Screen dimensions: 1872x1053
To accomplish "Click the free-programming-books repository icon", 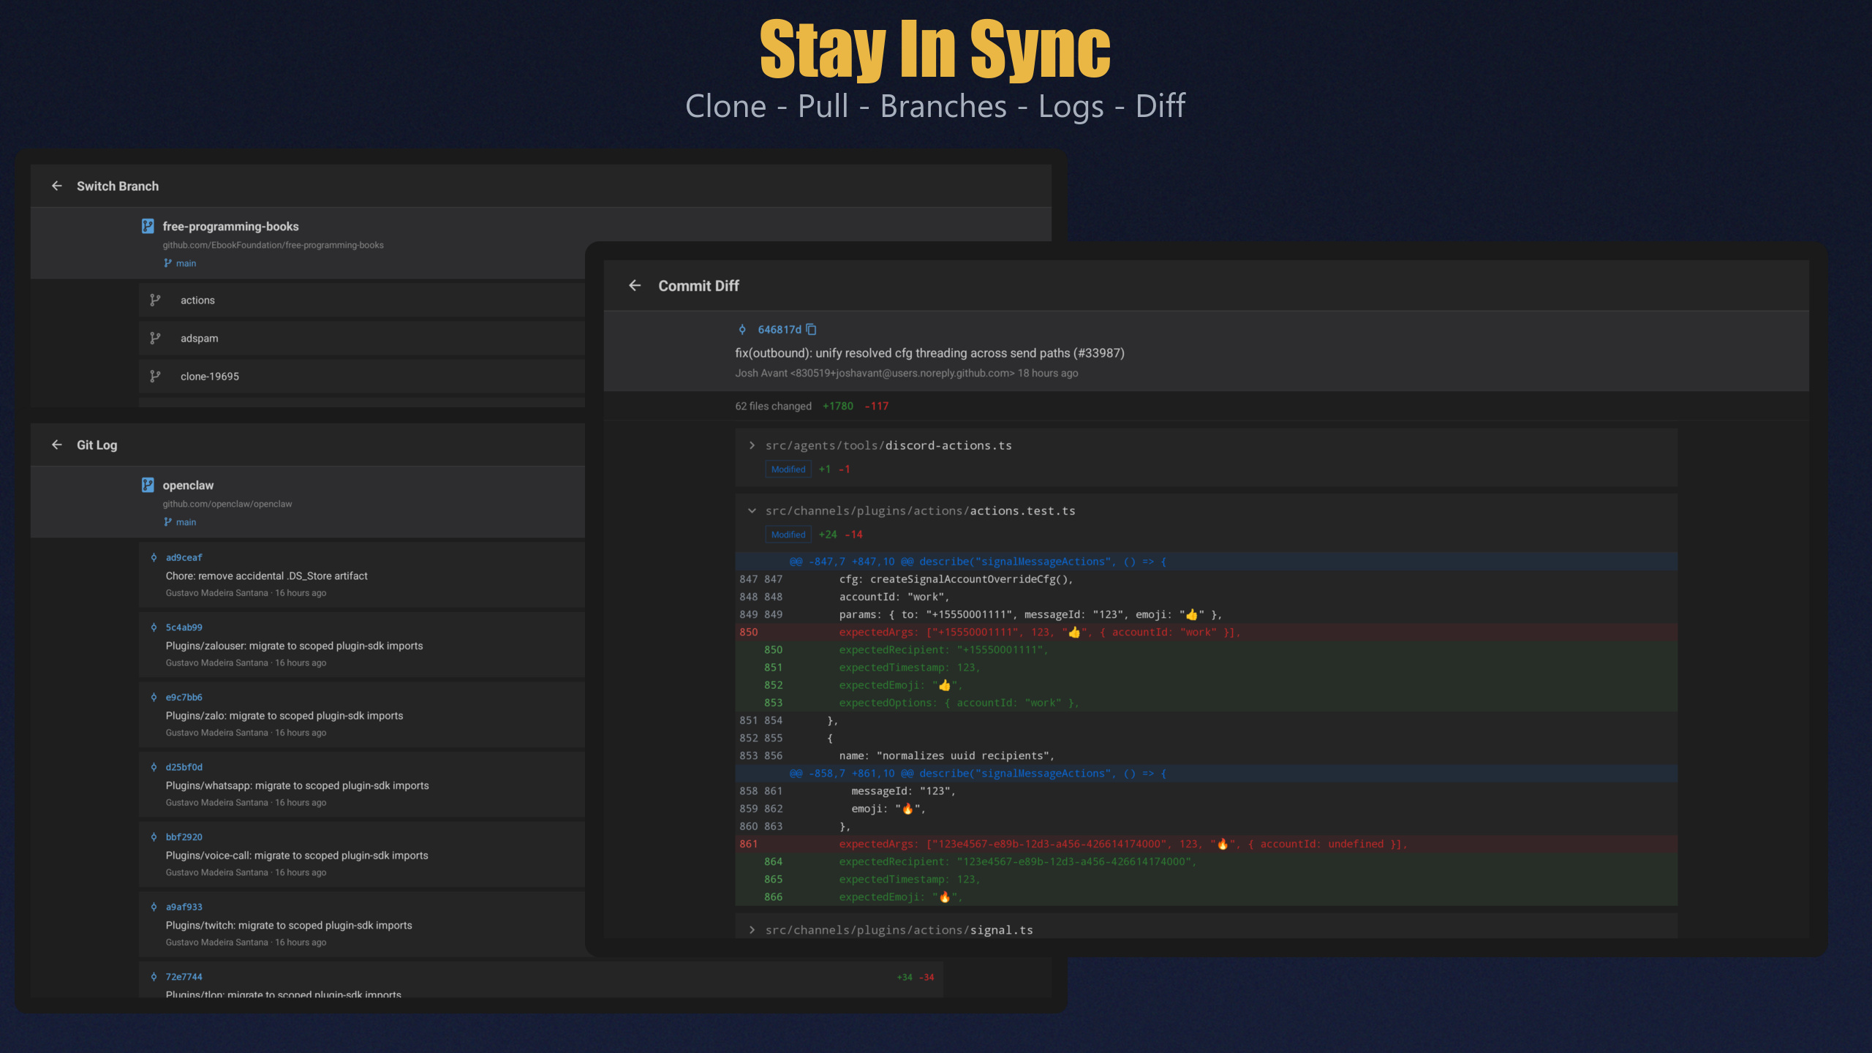I will (x=148, y=226).
